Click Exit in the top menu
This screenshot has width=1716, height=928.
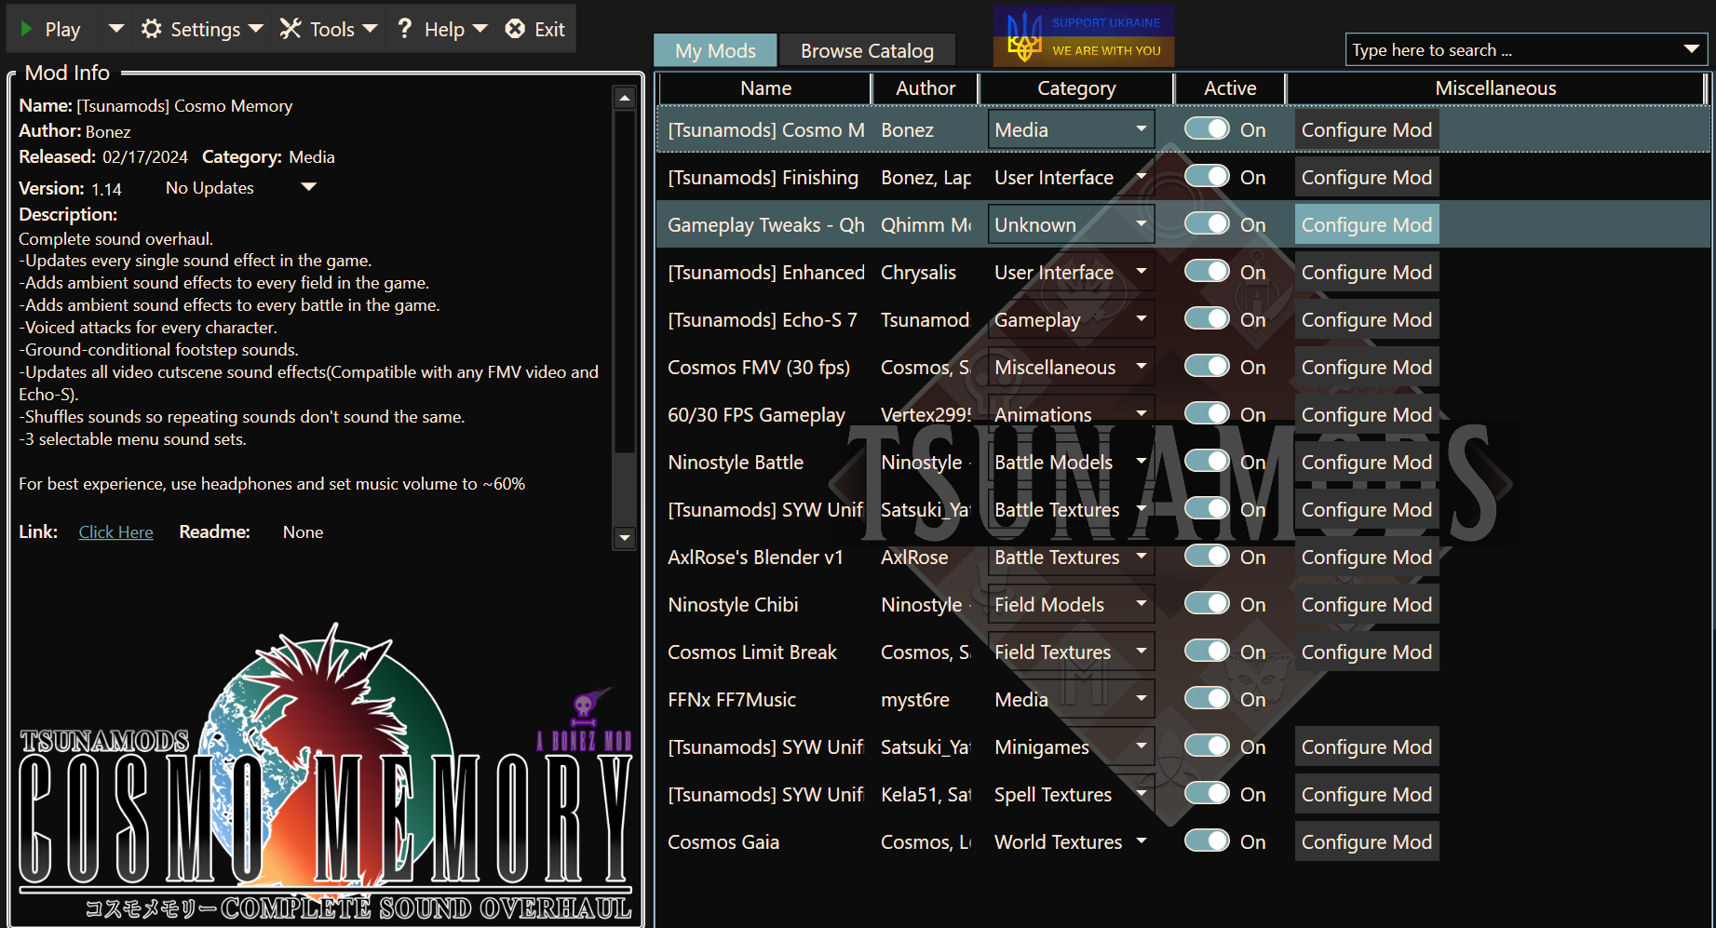point(535,29)
